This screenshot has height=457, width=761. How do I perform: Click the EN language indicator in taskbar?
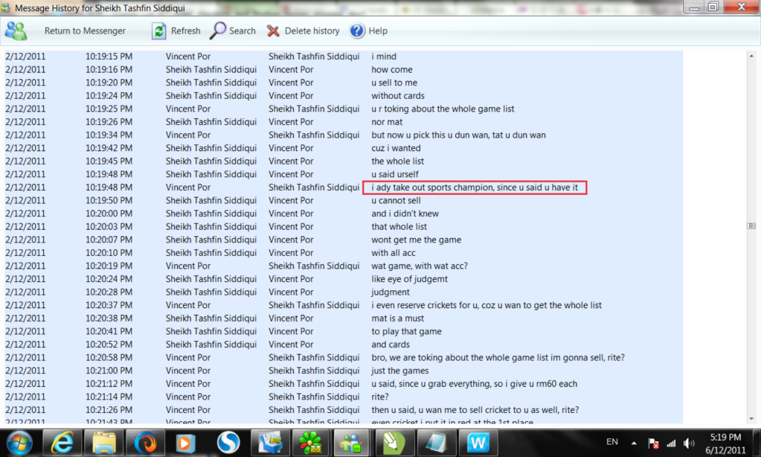pyautogui.click(x=612, y=442)
